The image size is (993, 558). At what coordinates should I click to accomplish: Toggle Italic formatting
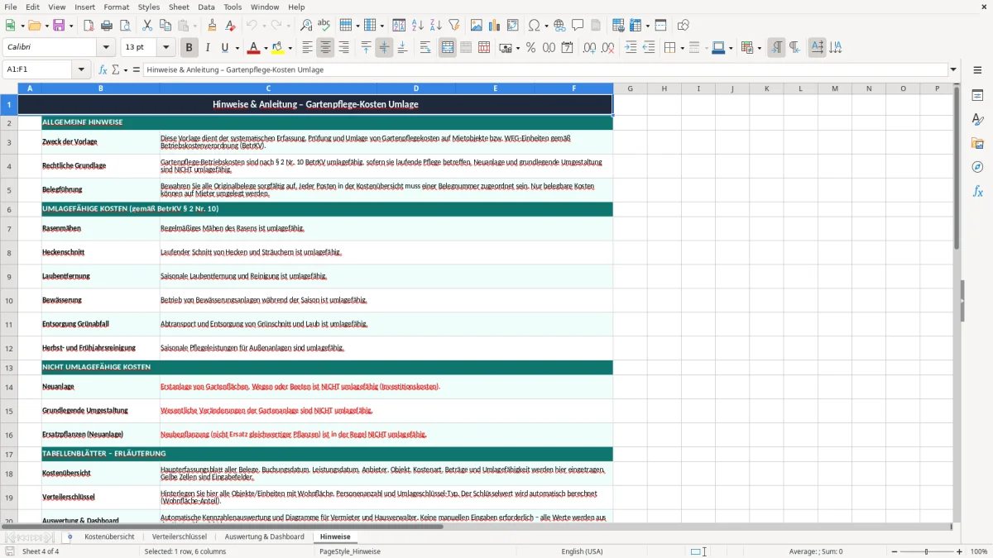(x=208, y=48)
